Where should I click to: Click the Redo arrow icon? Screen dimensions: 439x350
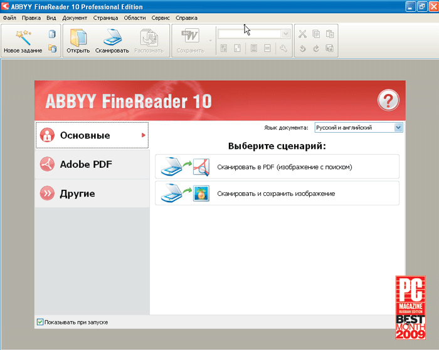click(316, 48)
